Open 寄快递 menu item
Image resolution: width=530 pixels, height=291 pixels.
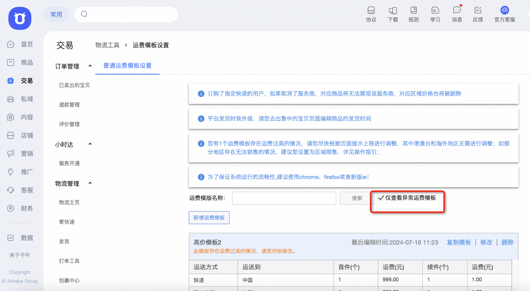point(67,222)
